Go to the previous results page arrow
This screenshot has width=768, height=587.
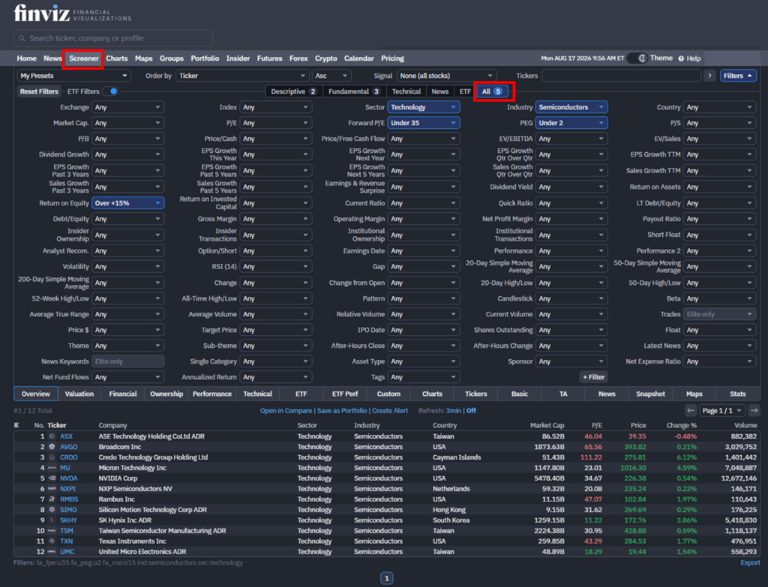pos(691,410)
